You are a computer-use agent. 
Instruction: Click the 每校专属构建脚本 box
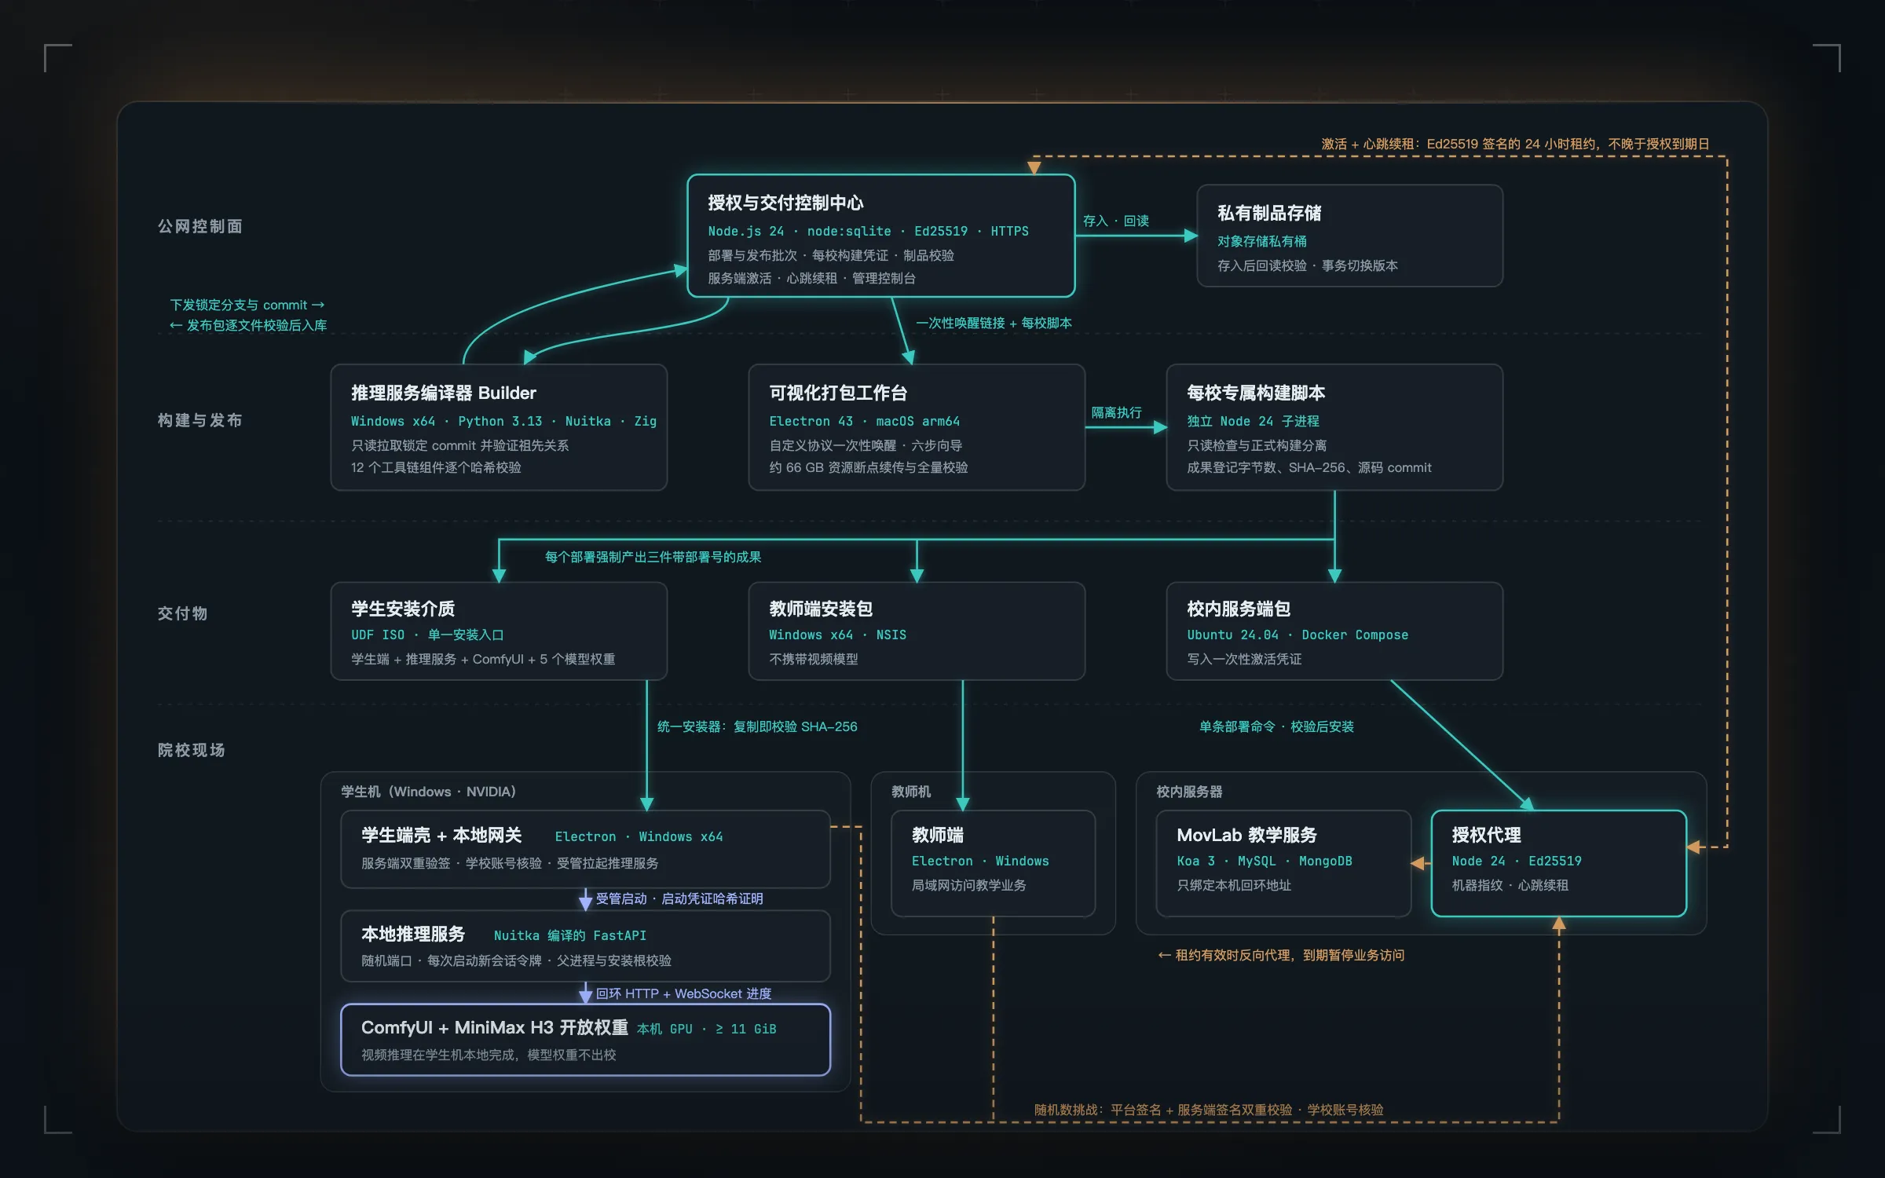pyautogui.click(x=1334, y=427)
